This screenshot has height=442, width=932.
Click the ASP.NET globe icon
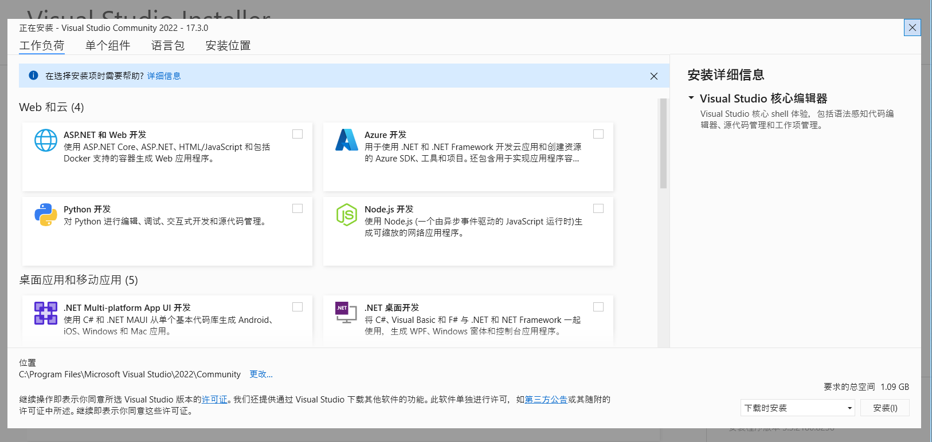pyautogui.click(x=46, y=140)
